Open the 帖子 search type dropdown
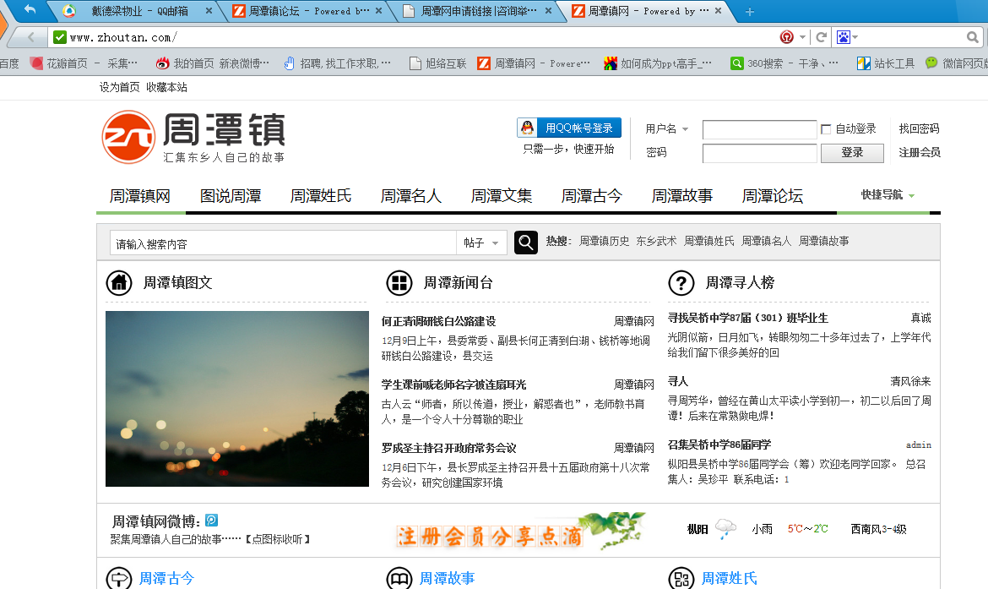This screenshot has height=589, width=988. (481, 243)
